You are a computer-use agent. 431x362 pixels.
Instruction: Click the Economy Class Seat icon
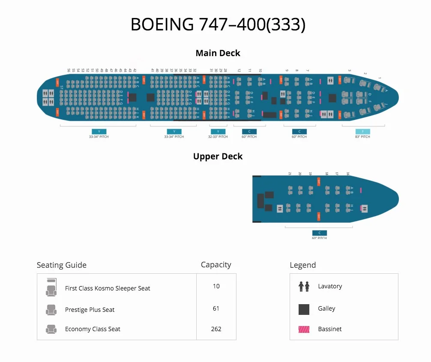point(51,329)
